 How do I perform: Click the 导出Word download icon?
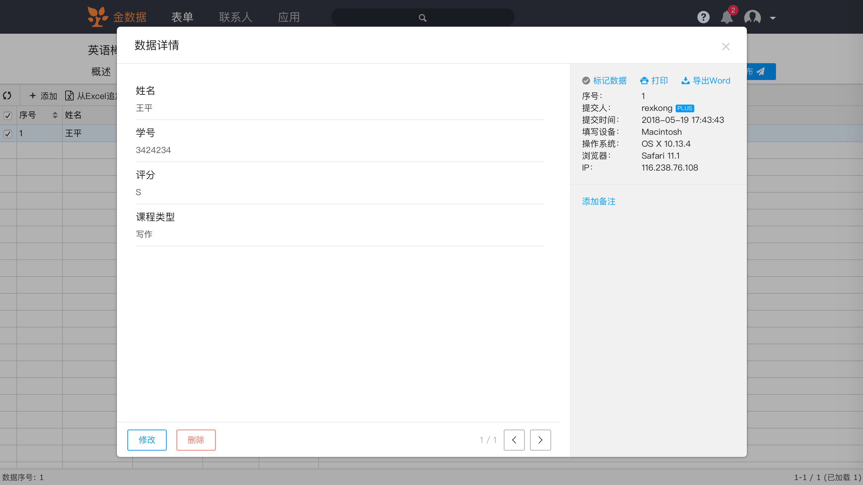point(685,81)
